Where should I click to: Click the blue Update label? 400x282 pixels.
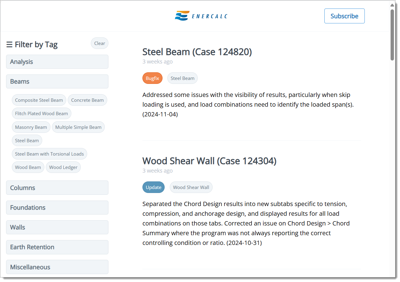pos(153,187)
